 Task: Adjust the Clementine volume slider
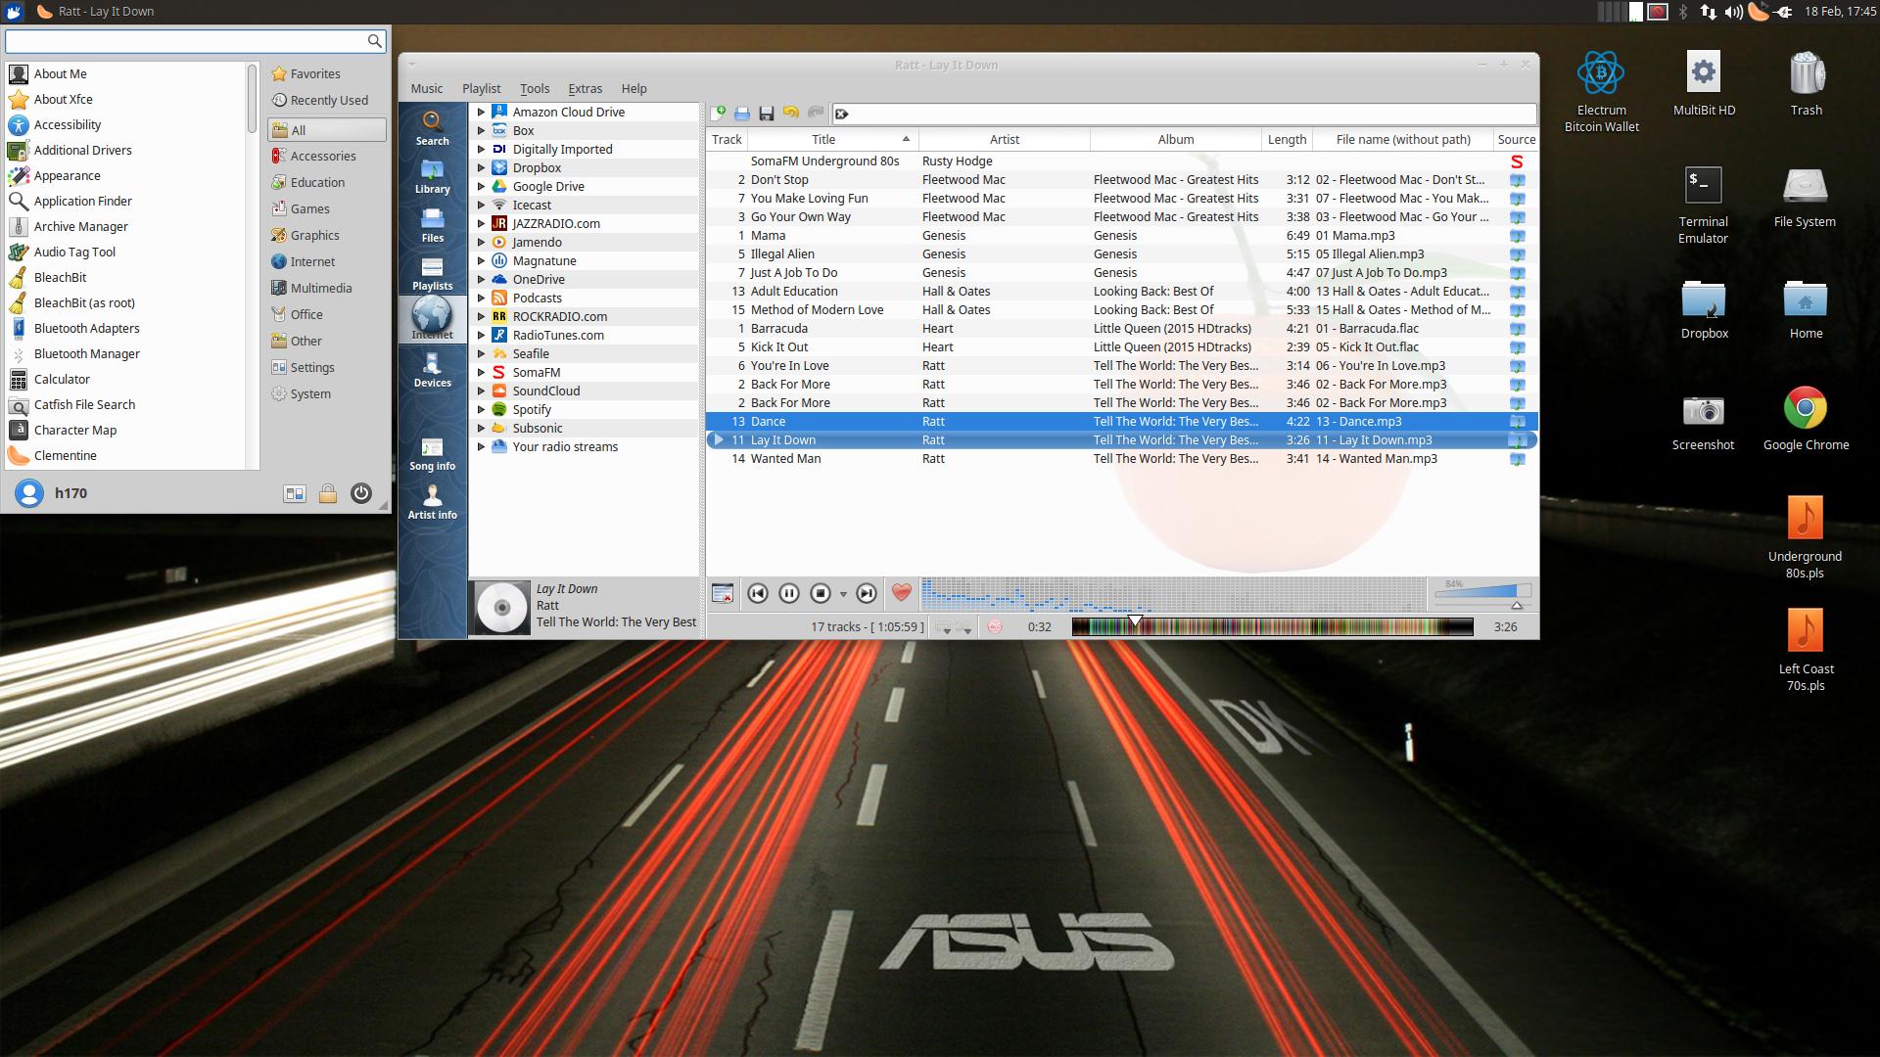[x=1482, y=593]
